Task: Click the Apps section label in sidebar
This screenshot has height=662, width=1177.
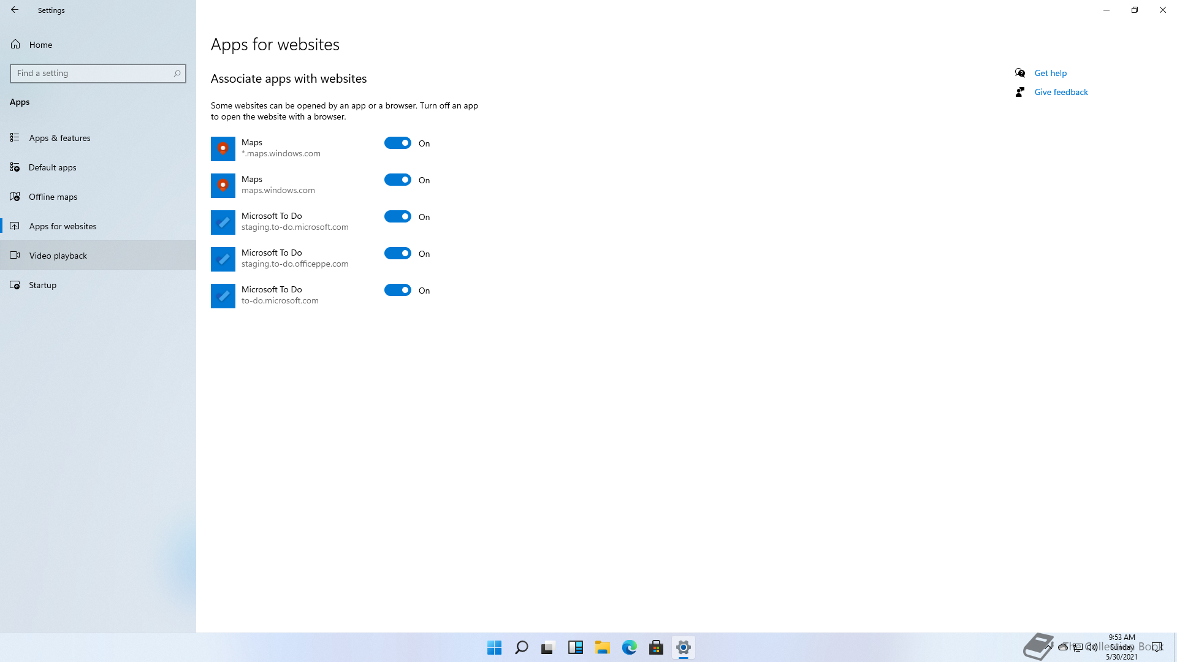Action: (20, 102)
